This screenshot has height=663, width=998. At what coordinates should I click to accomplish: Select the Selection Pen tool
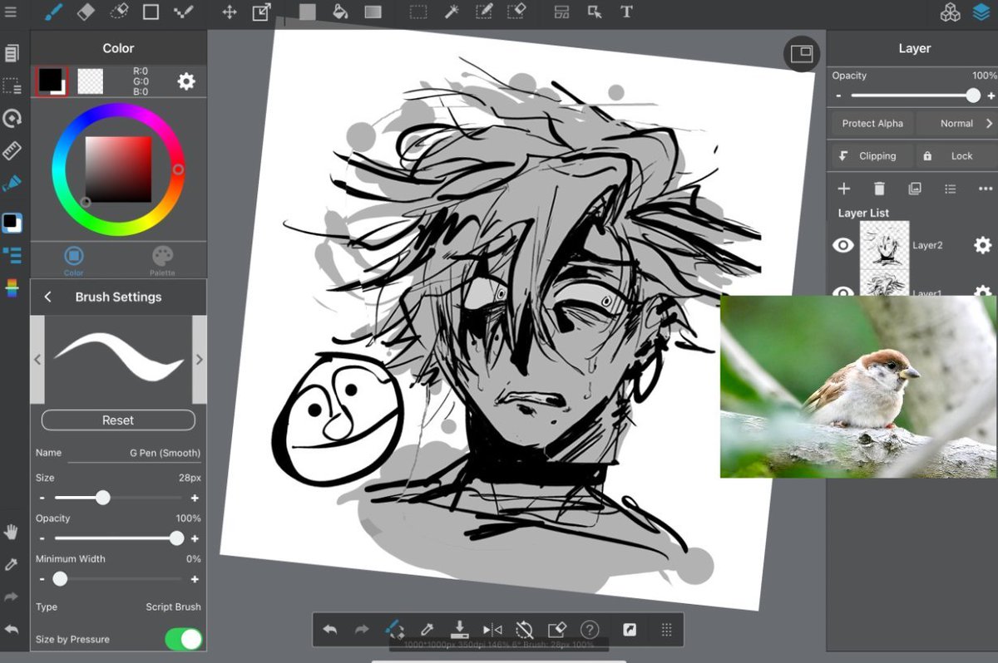click(x=484, y=12)
